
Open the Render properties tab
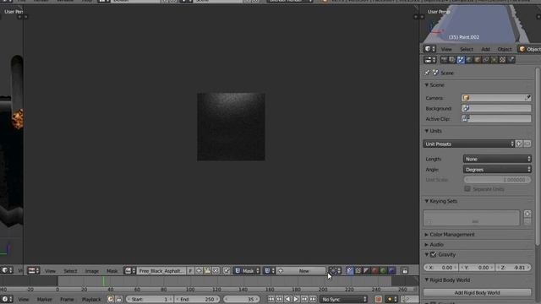pos(444,60)
